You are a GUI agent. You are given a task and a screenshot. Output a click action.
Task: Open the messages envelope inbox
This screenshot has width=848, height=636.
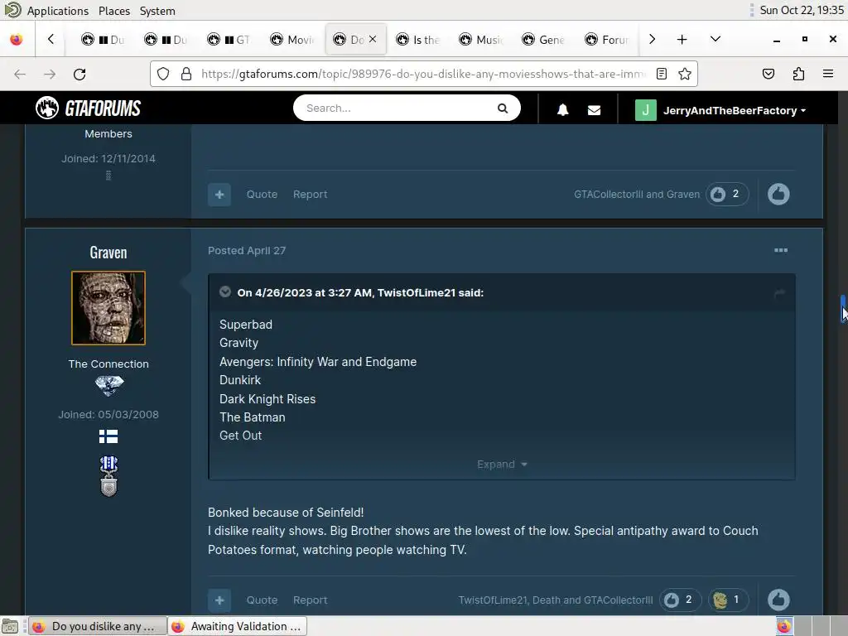[x=594, y=110]
